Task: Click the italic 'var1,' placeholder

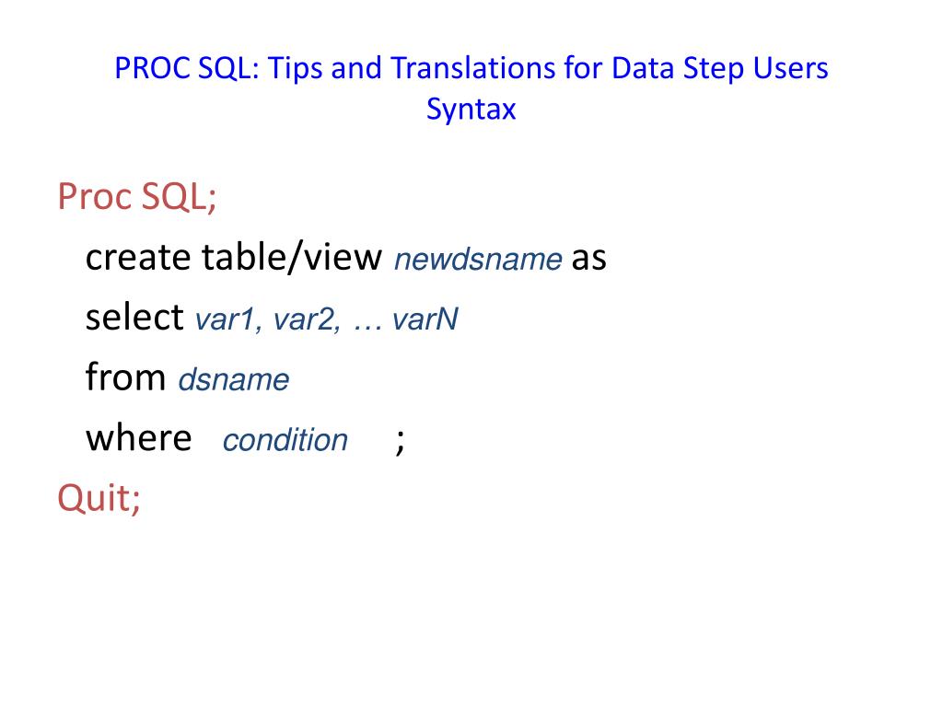Action: (228, 319)
